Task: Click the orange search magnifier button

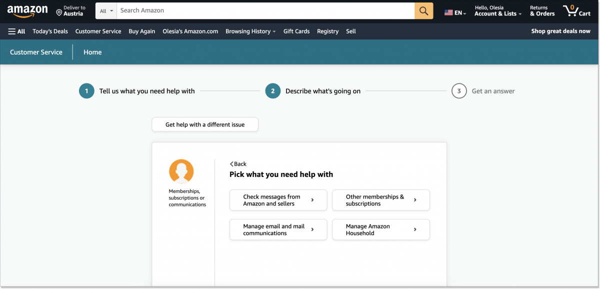Action: click(x=423, y=10)
